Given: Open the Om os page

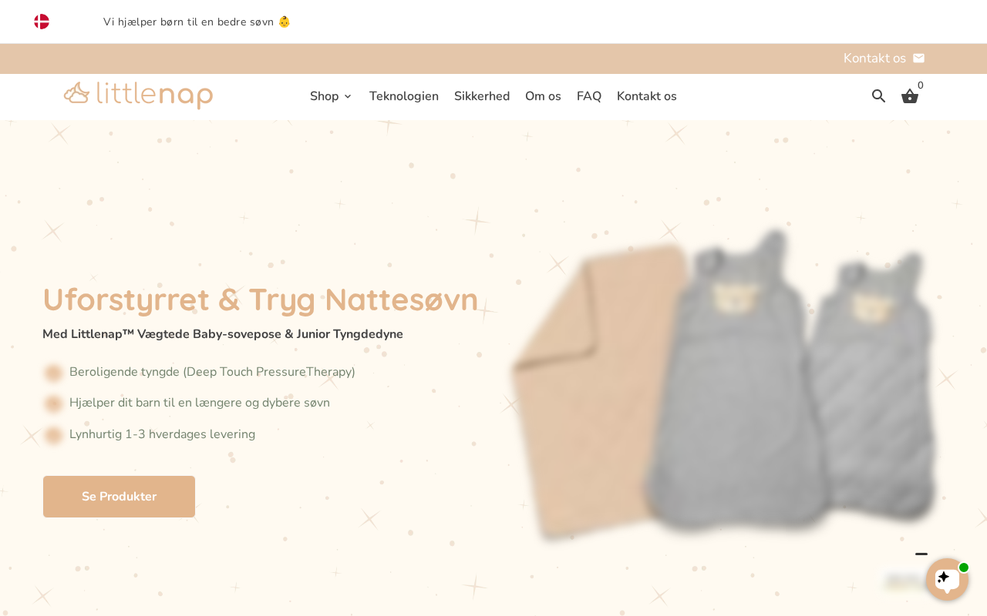Looking at the screenshot, I should [x=543, y=96].
